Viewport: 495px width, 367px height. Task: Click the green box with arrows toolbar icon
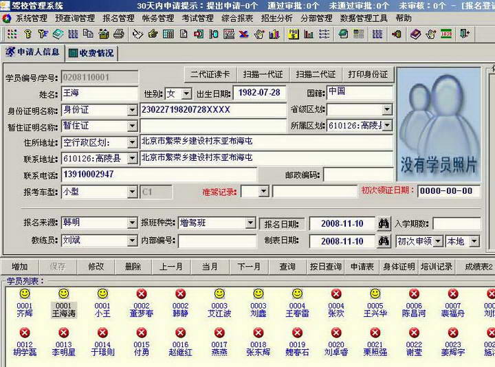click(x=104, y=34)
